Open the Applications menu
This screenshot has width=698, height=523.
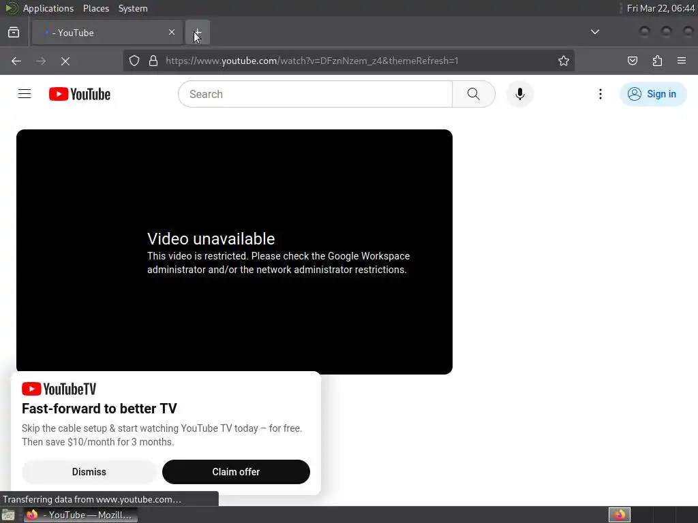(48, 8)
